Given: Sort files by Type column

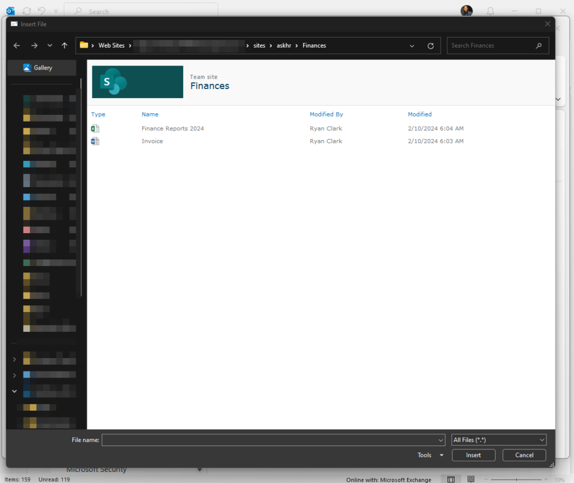Looking at the screenshot, I should coord(98,114).
